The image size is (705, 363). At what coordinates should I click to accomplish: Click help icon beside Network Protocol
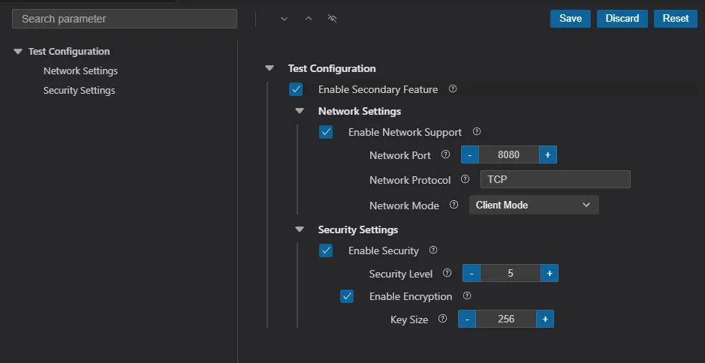click(x=465, y=179)
